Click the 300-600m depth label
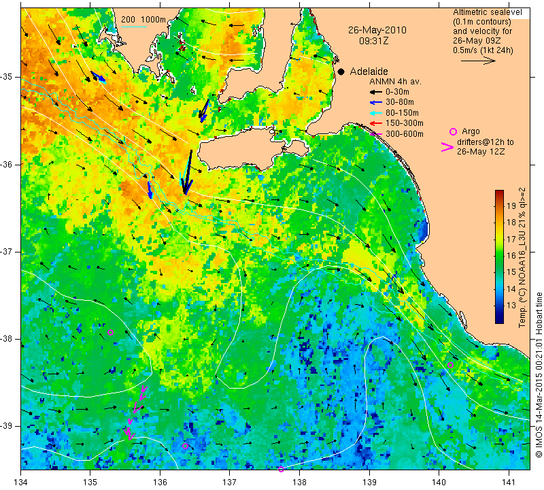 pos(404,134)
